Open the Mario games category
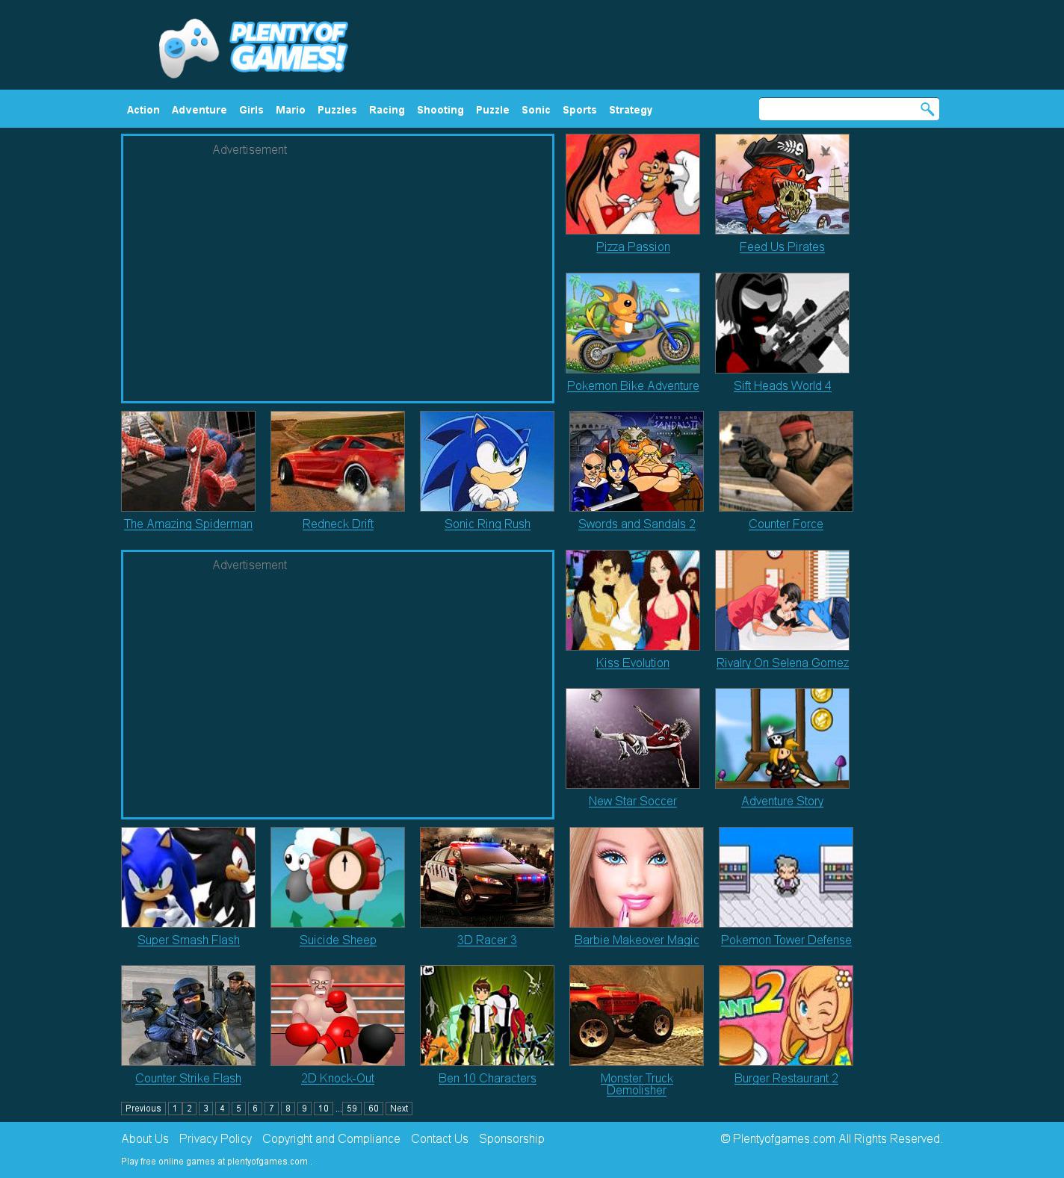This screenshot has width=1064, height=1178. click(291, 110)
